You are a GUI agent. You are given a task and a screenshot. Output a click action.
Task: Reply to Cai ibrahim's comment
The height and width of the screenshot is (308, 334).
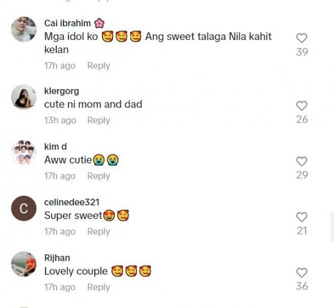pos(99,66)
